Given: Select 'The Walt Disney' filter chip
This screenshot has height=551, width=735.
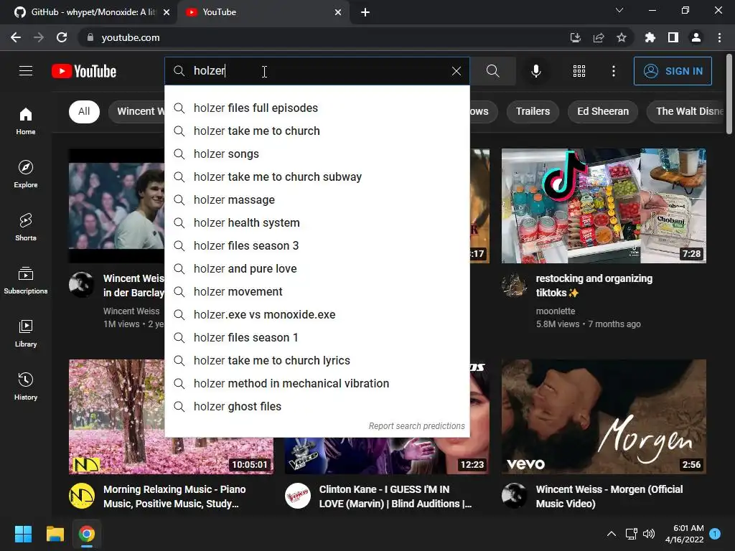Looking at the screenshot, I should point(685,111).
